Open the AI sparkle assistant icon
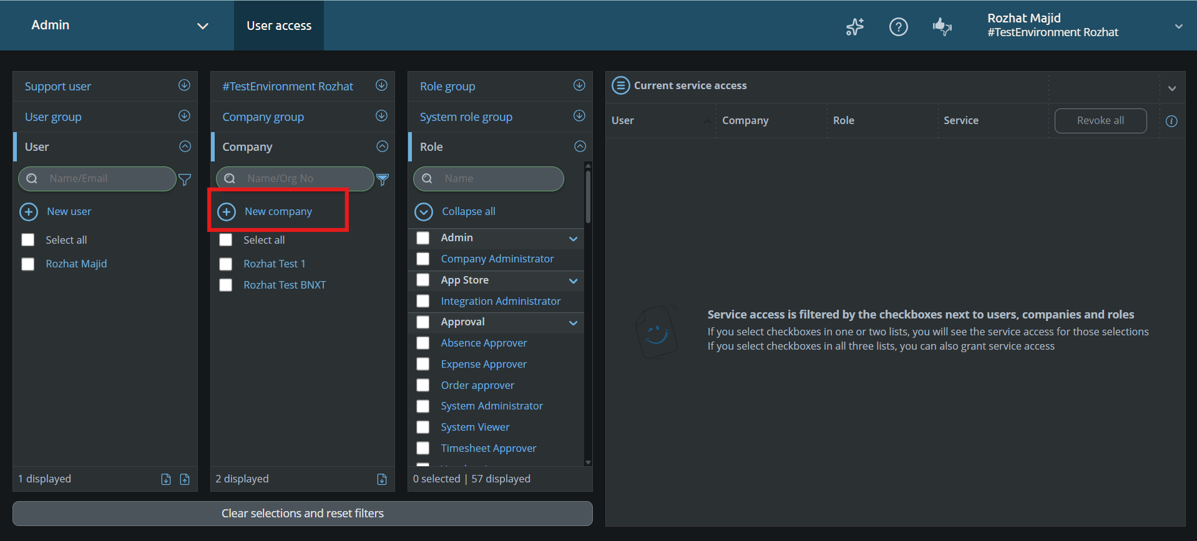 click(855, 26)
